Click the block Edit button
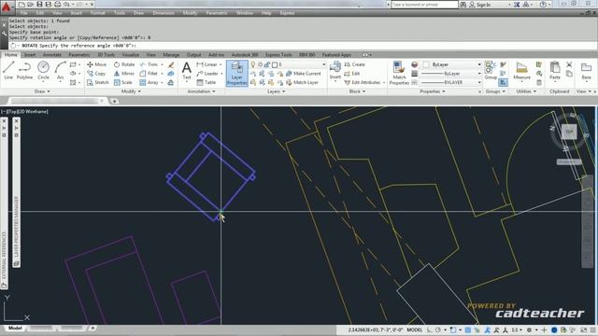The width and height of the screenshot is (598, 336). tap(352, 73)
